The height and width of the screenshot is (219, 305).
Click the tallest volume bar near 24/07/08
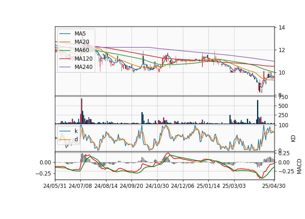82,111
